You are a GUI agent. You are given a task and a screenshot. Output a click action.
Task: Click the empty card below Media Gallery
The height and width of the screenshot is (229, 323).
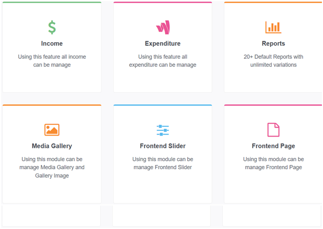[x=52, y=216]
